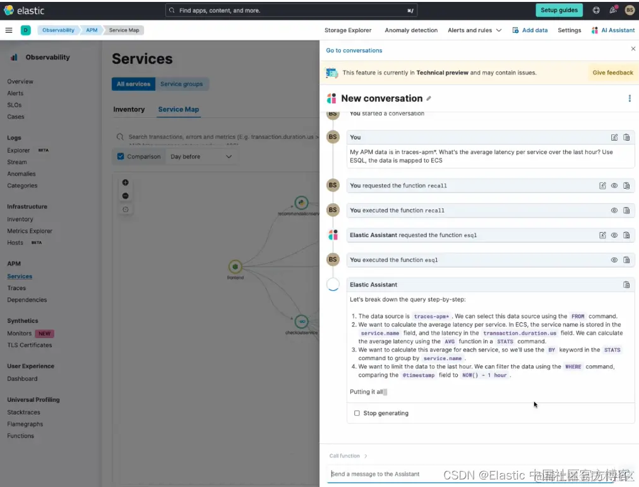The image size is (639, 487).
Task: Click Go to conversations link
Action: 354,50
